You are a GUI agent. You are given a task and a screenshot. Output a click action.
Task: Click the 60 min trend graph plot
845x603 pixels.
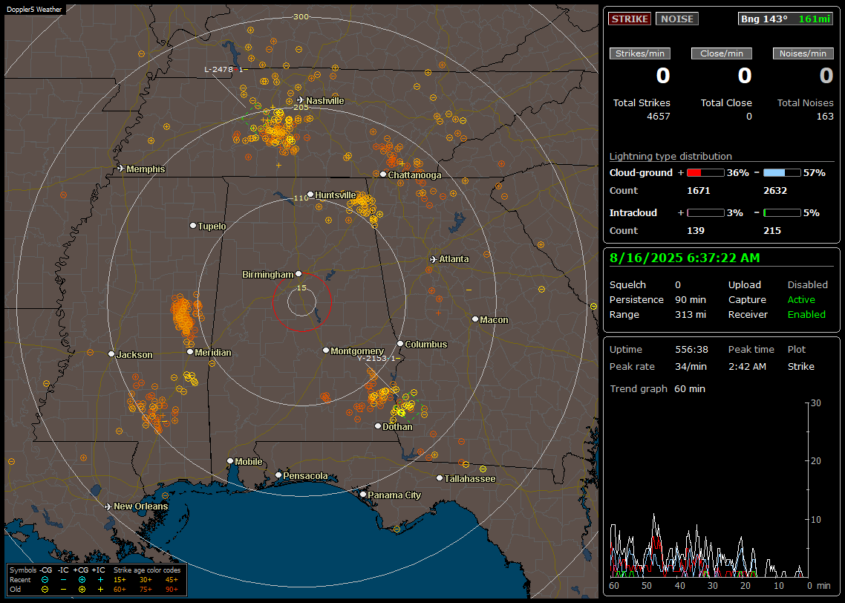pyautogui.click(x=709, y=490)
